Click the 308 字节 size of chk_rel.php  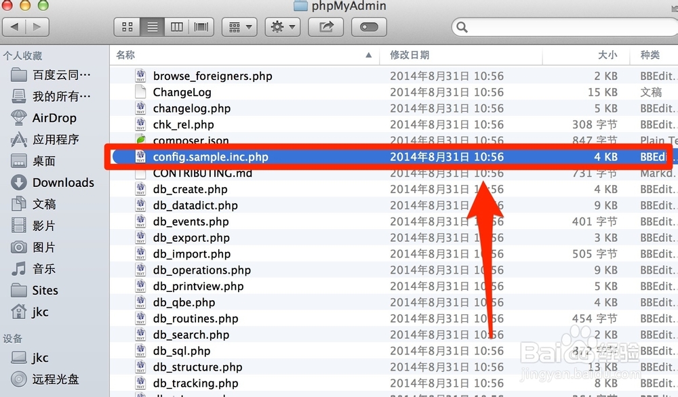click(595, 125)
